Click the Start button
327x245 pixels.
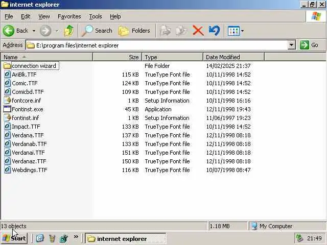tap(14, 238)
